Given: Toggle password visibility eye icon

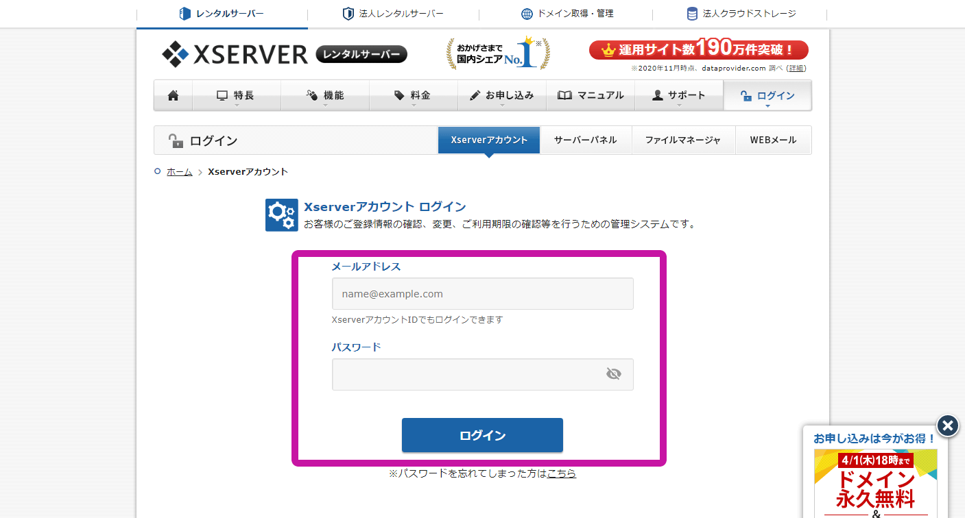Looking at the screenshot, I should (x=613, y=374).
